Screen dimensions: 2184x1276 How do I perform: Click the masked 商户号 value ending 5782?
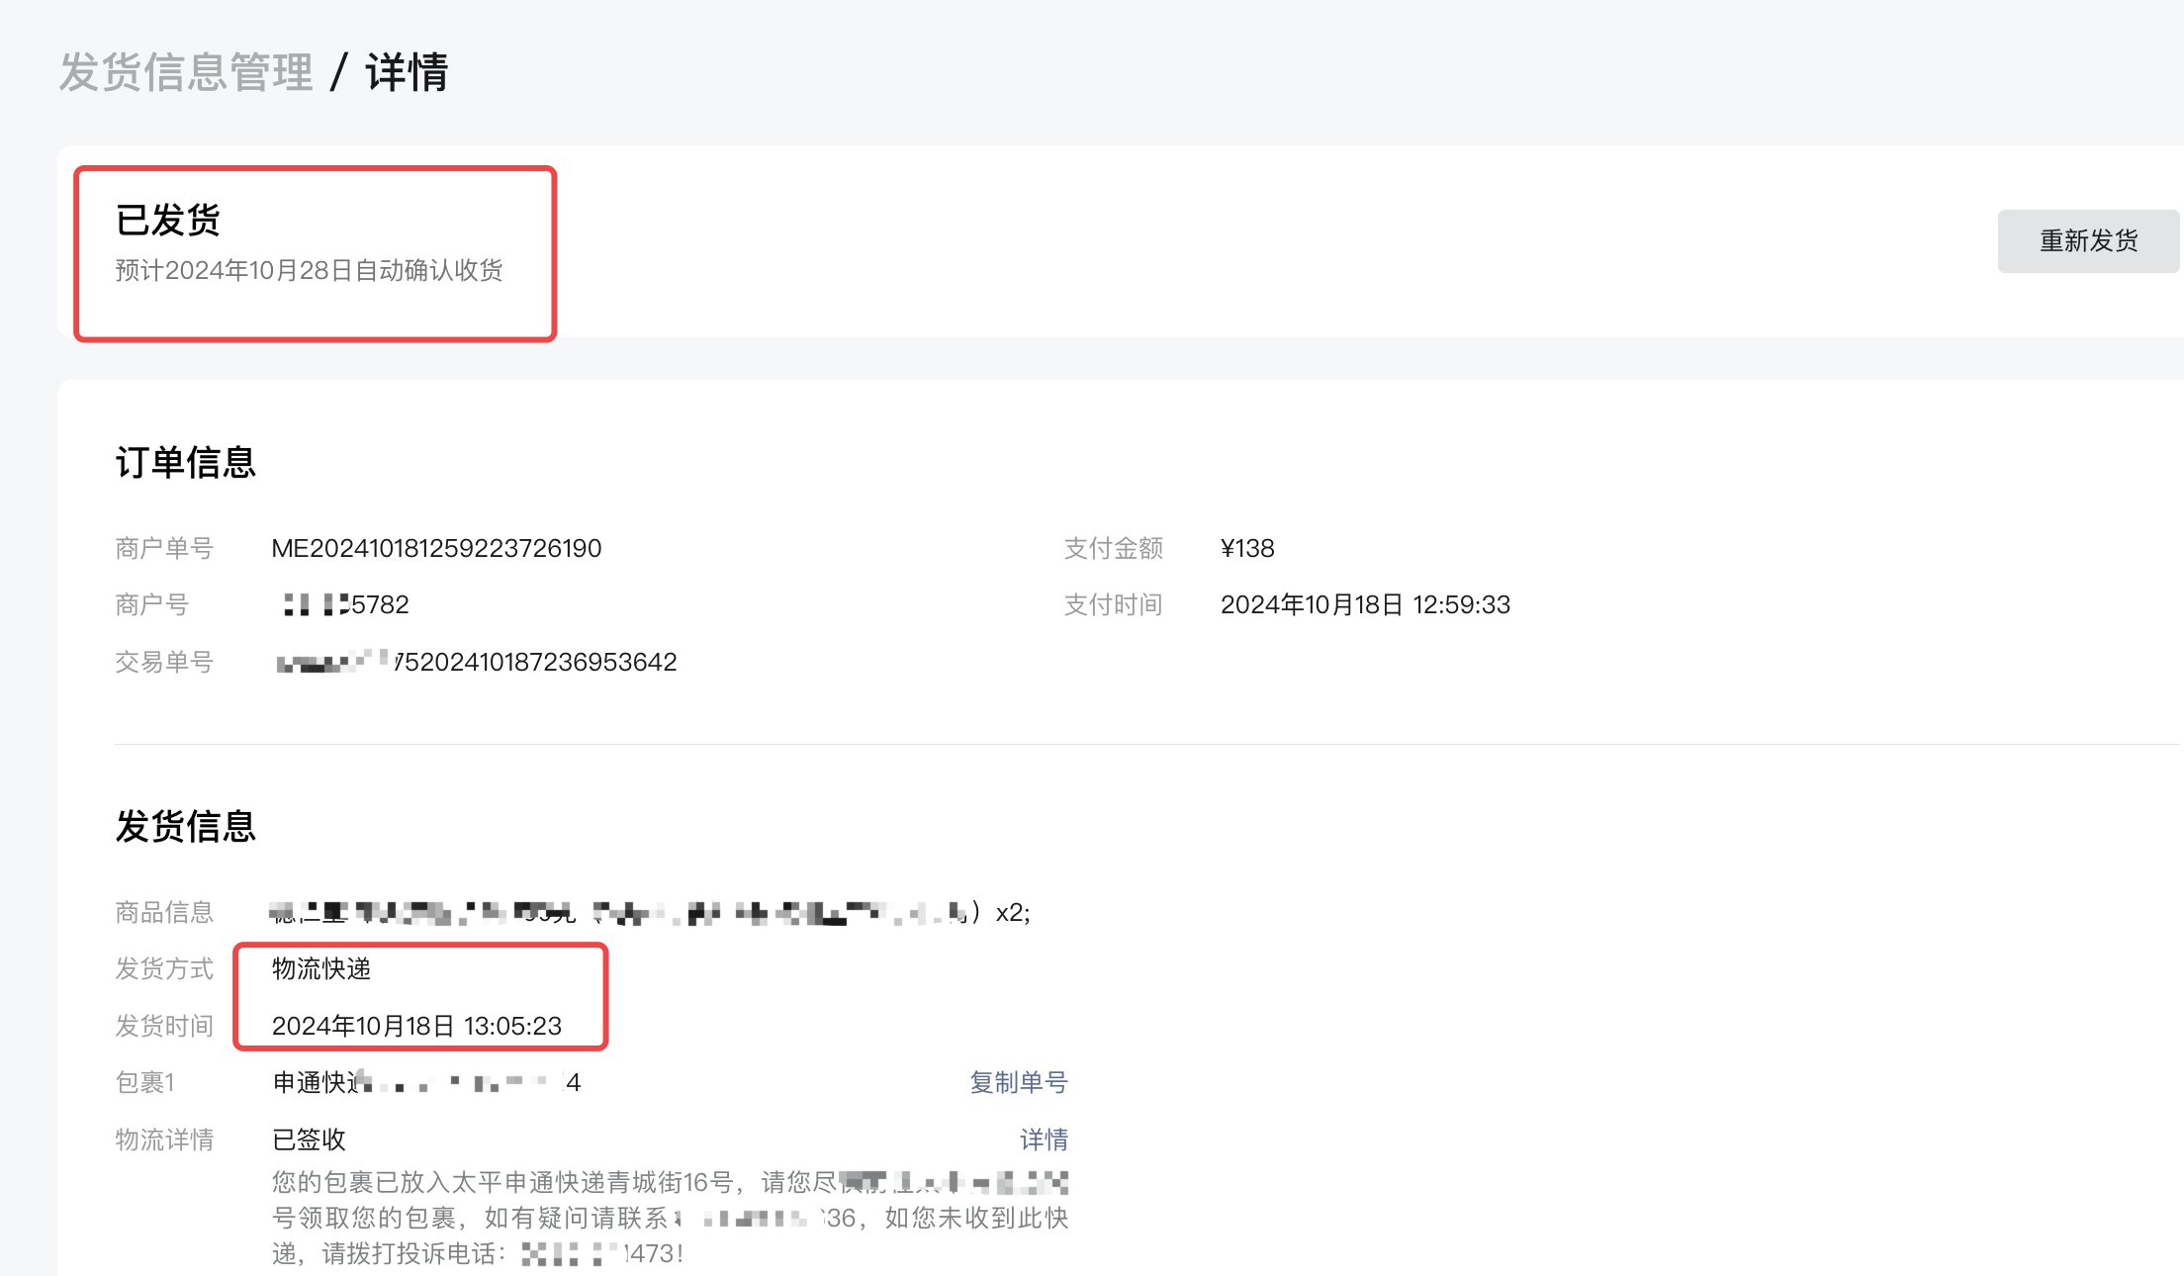345,604
